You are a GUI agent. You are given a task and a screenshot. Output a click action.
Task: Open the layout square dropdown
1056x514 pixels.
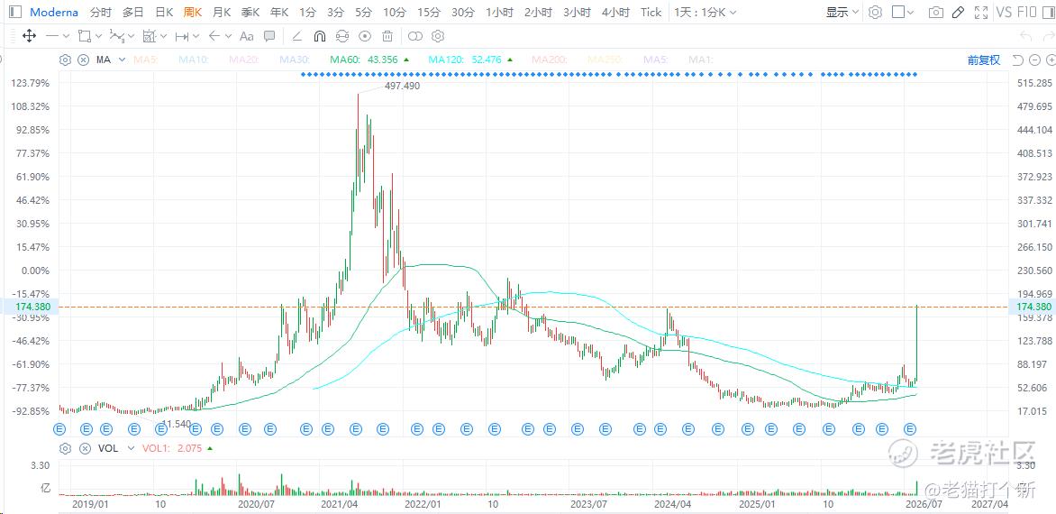(902, 12)
